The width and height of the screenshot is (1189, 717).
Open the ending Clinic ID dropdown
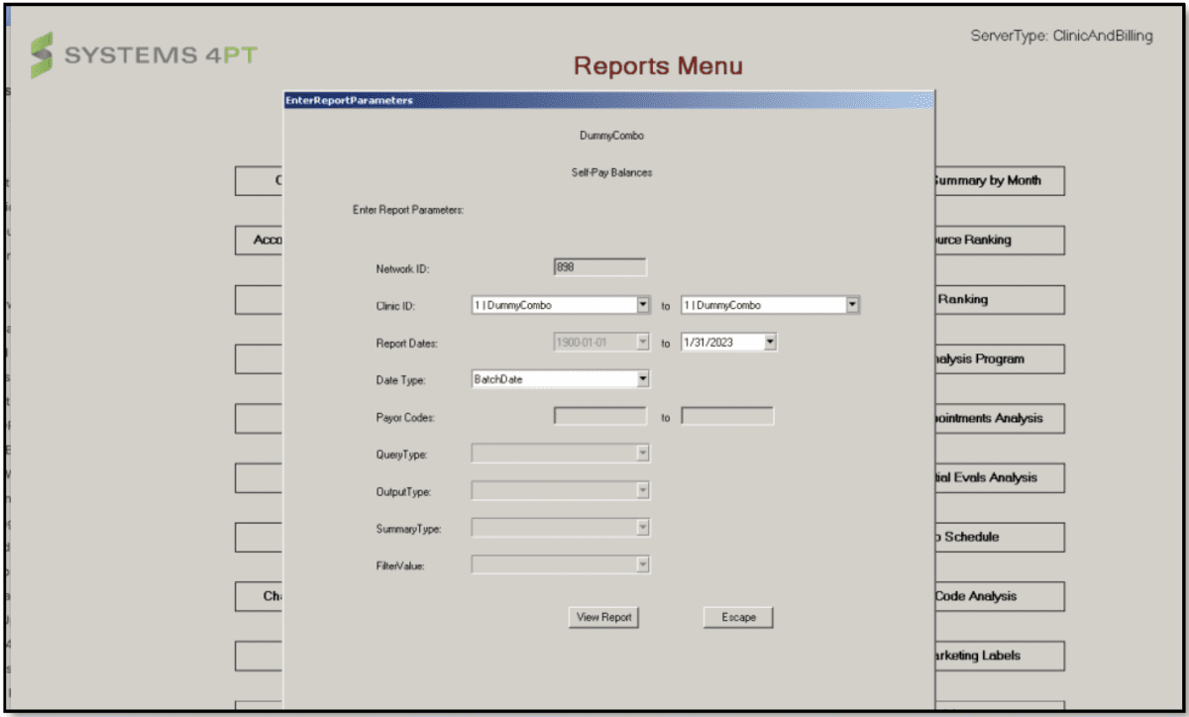850,304
